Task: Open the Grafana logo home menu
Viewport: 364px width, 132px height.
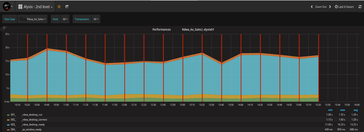Action: [7, 7]
